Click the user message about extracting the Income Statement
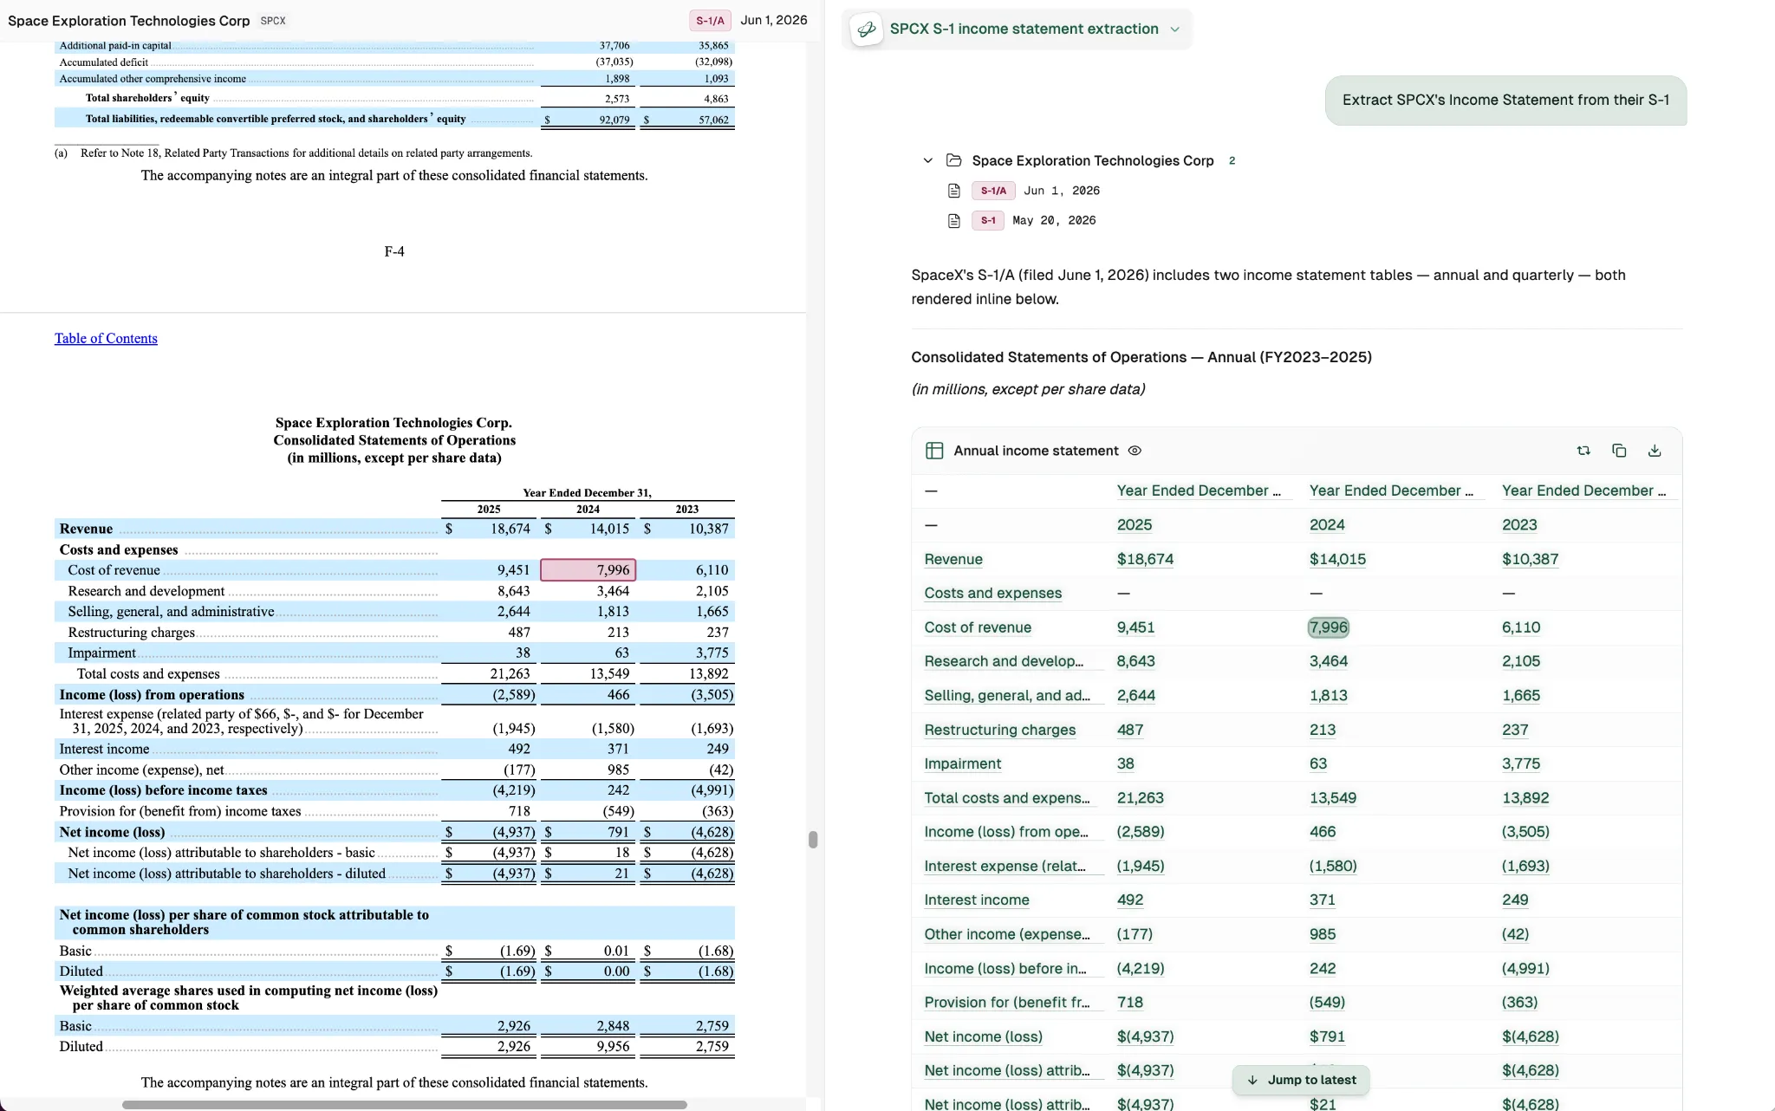 point(1505,100)
